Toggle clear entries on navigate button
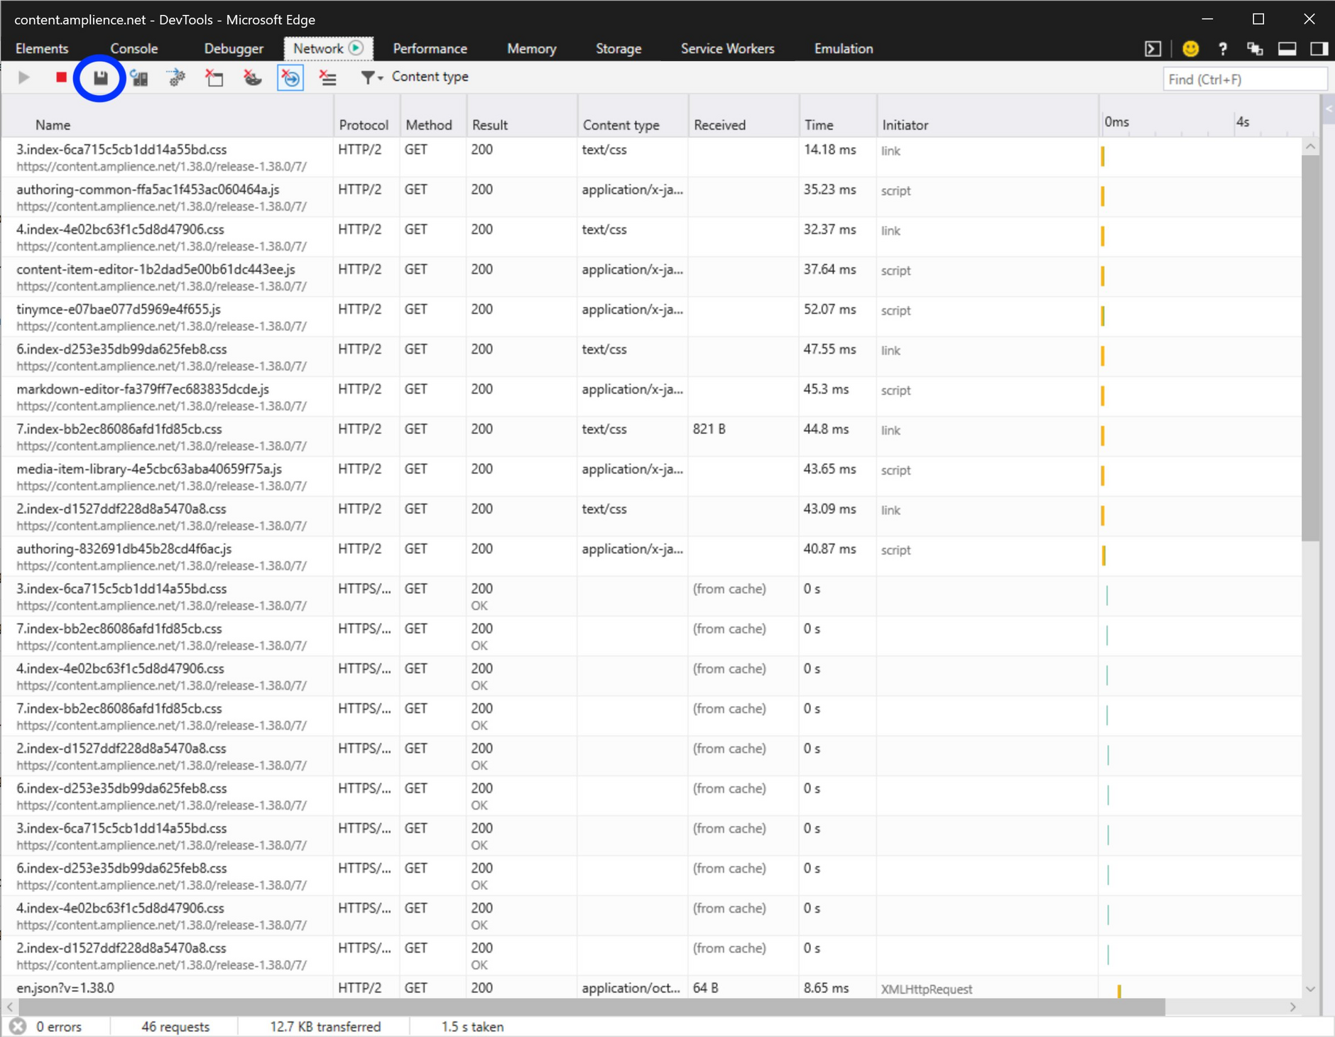 290,78
